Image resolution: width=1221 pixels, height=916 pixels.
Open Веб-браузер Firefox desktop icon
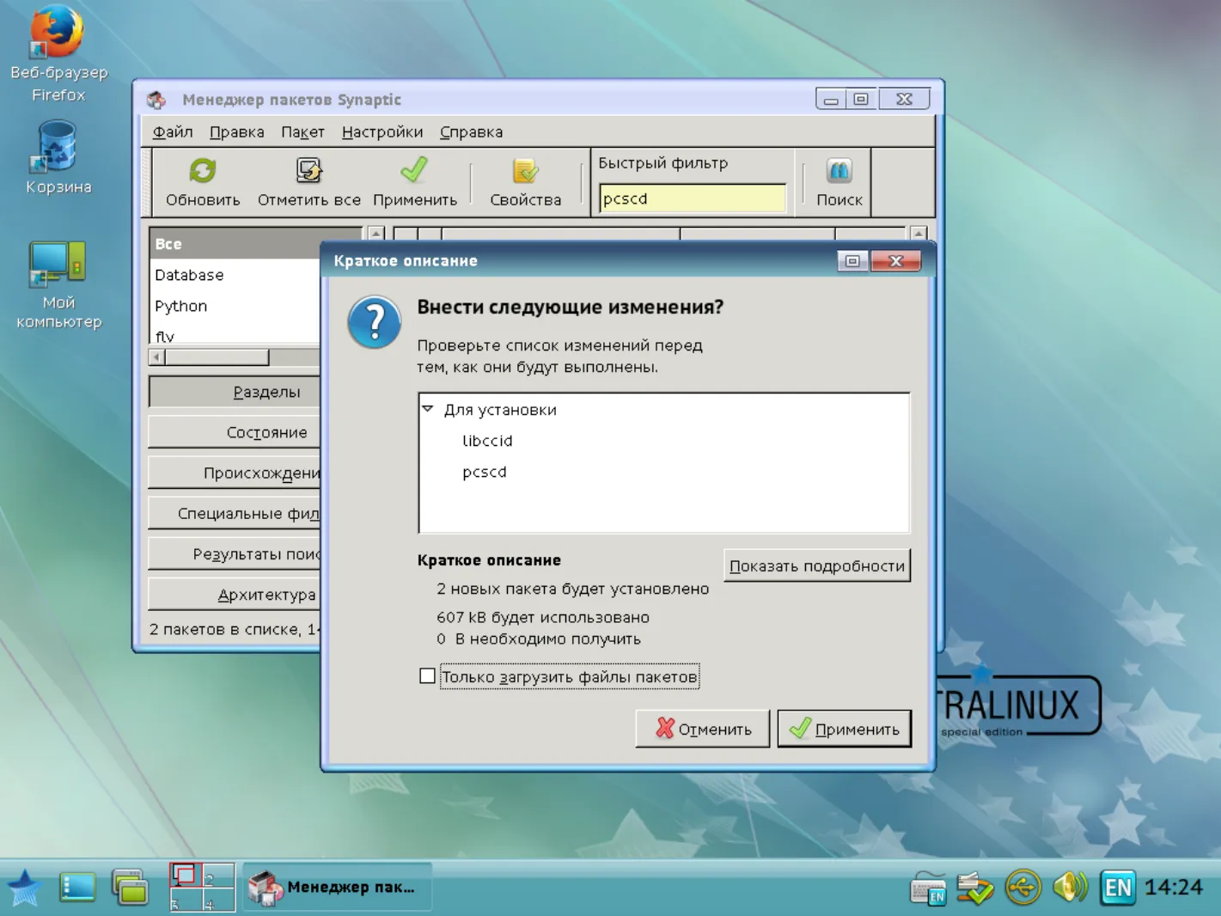[58, 53]
